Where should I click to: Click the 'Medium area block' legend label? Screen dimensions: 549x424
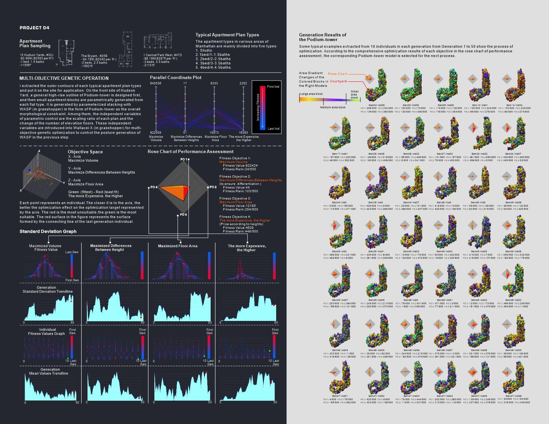coord(333,107)
